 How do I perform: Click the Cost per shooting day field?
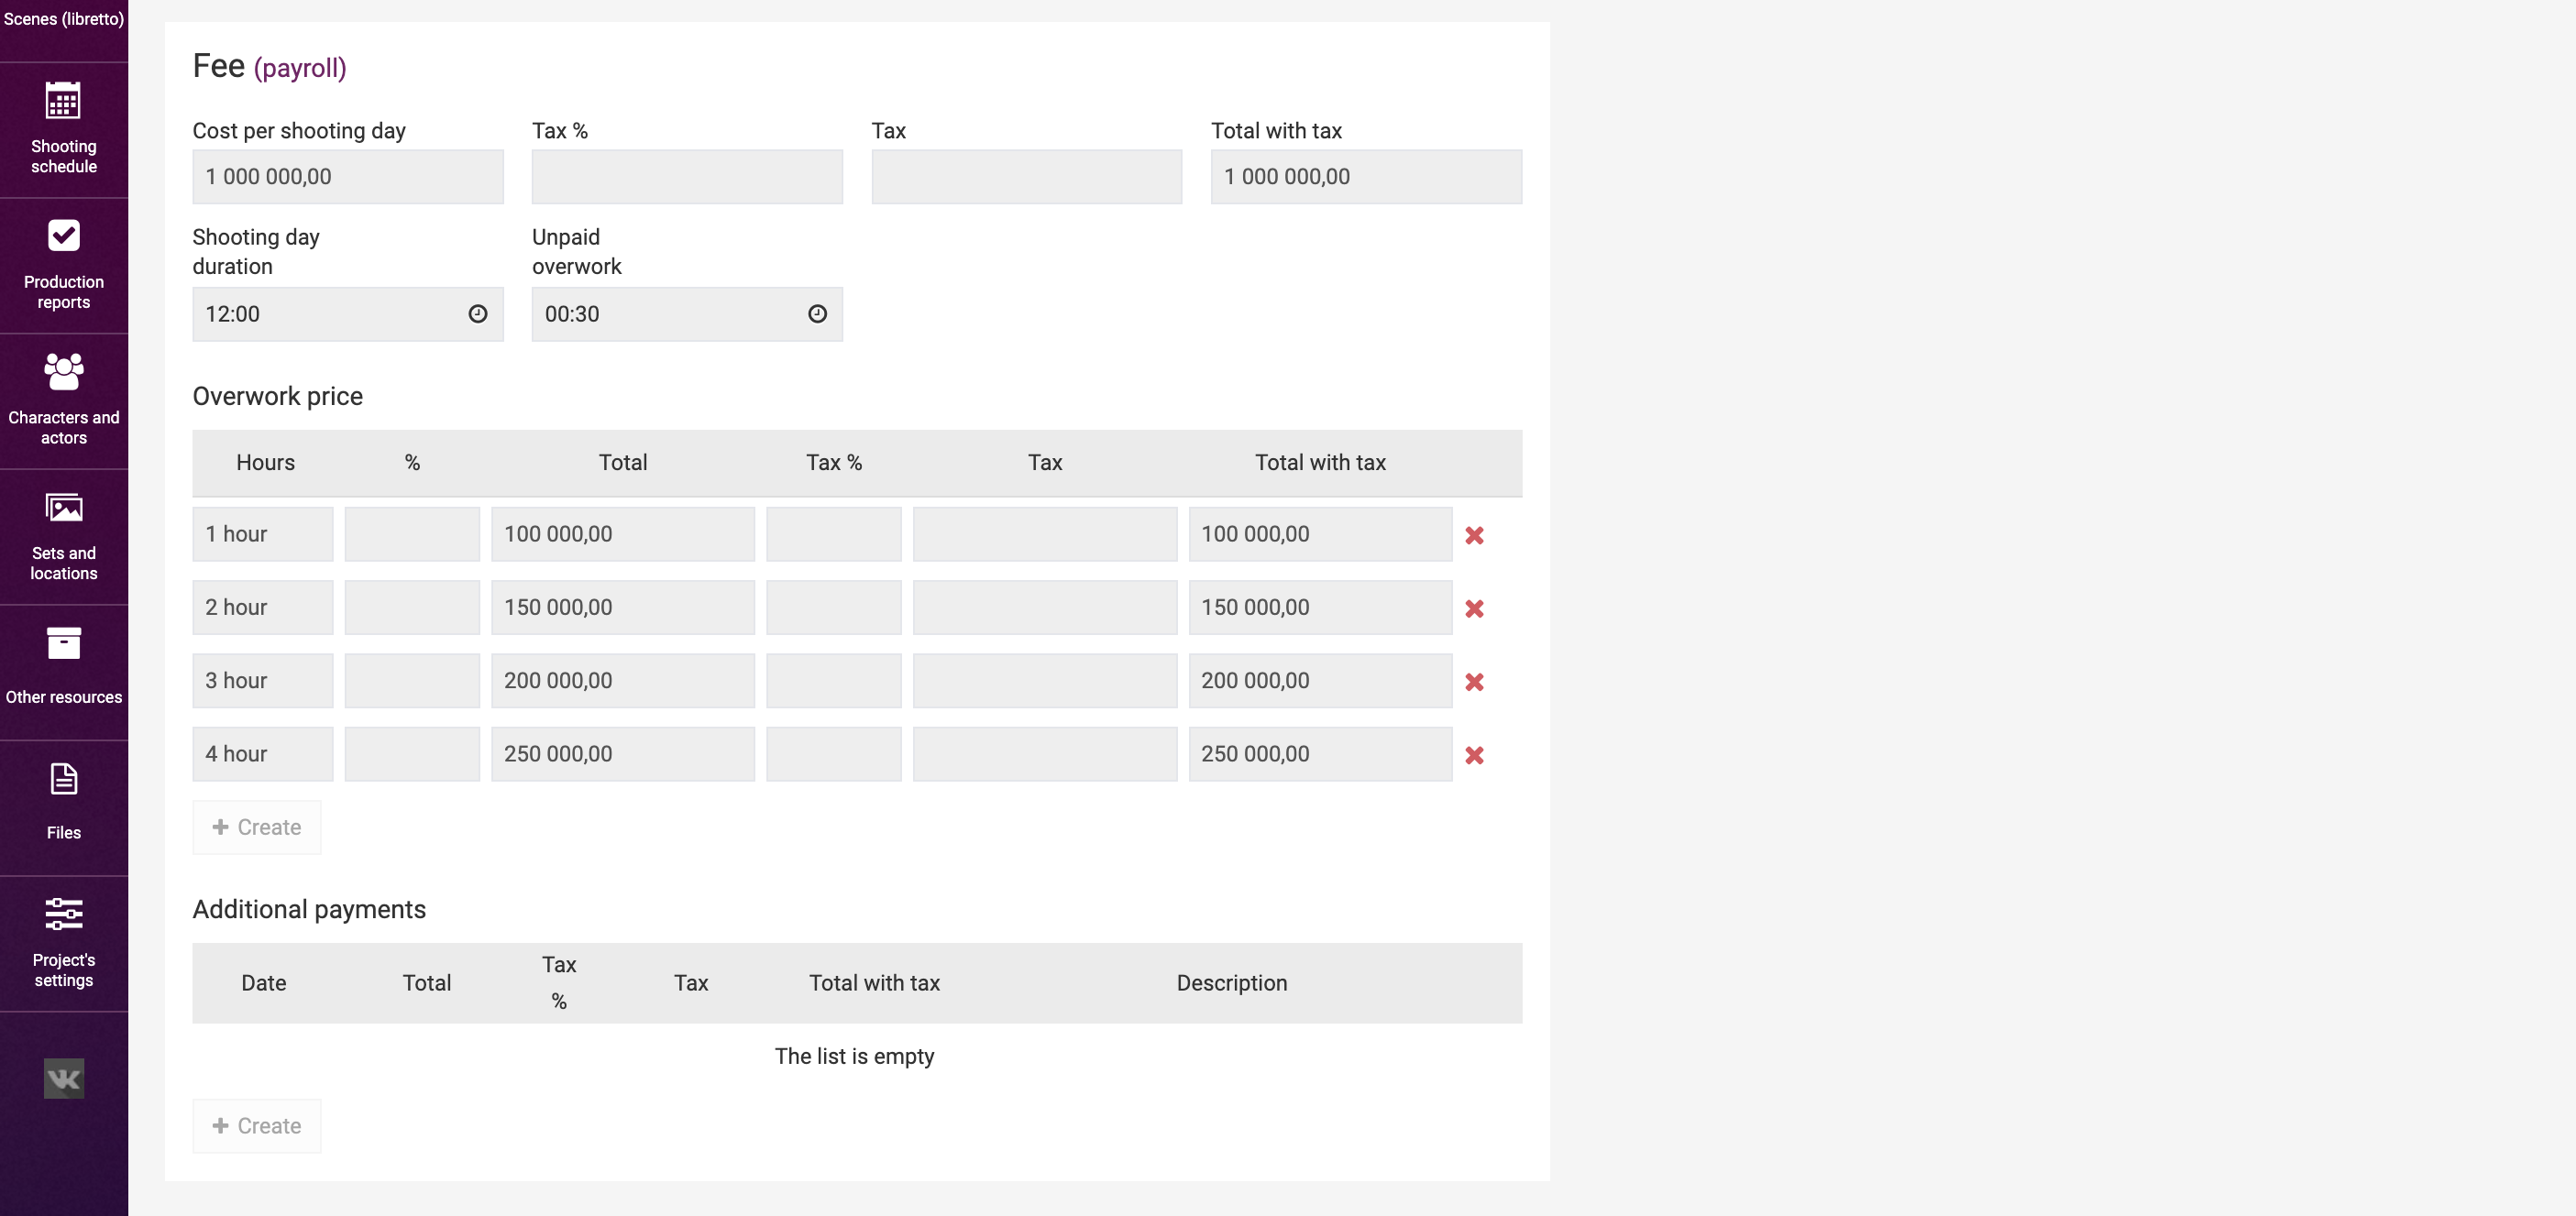coord(347,177)
